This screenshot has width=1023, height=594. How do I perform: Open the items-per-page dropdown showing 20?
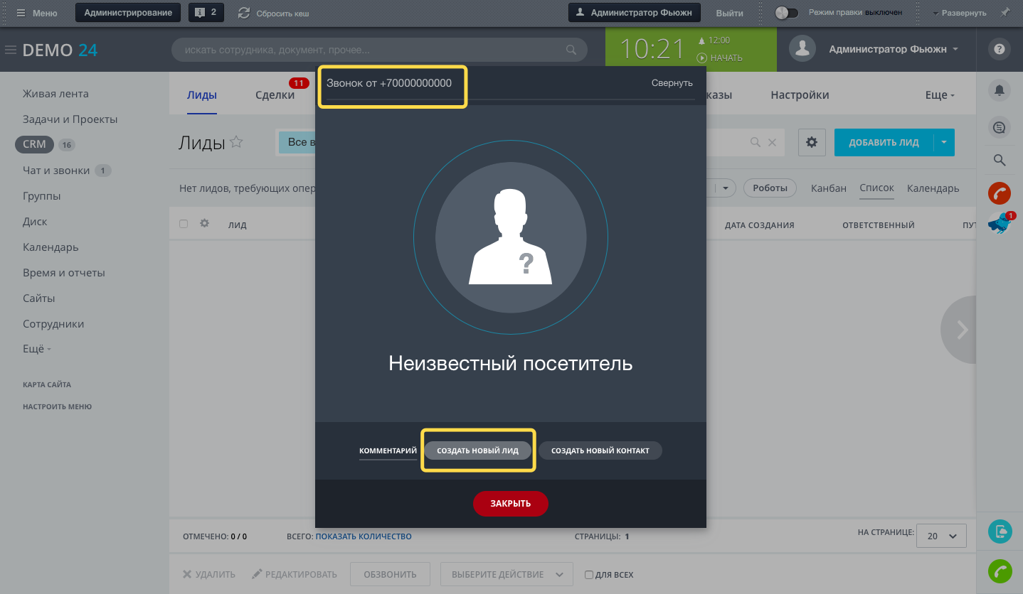click(940, 536)
